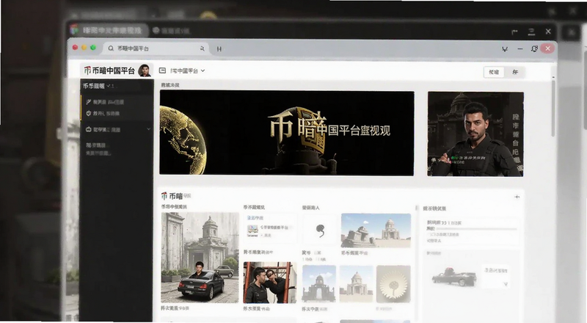Click the first plain text link in the sidebar

96,145
